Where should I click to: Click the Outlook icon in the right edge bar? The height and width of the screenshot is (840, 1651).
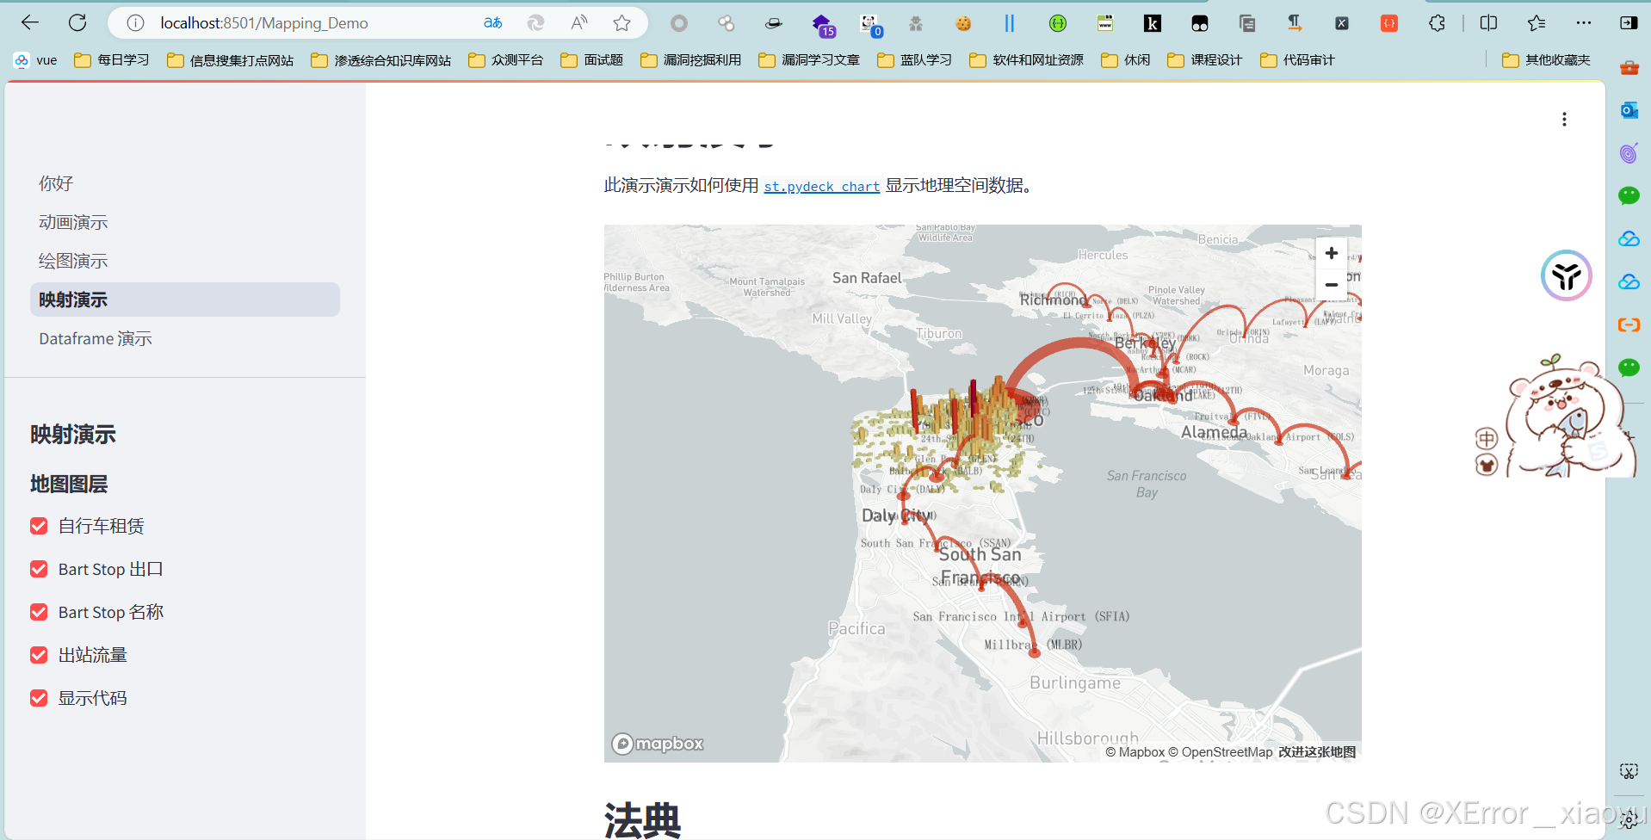tap(1628, 110)
